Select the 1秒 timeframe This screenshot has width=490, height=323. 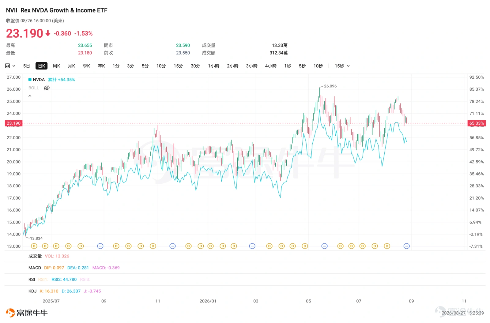tap(288, 66)
